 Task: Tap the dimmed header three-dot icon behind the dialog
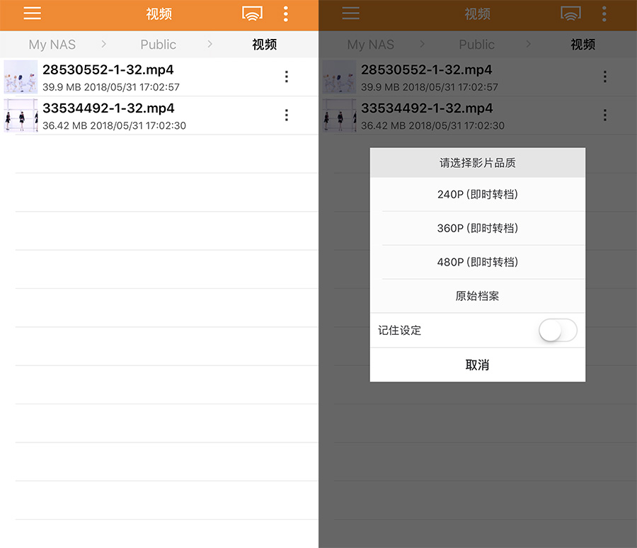point(604,13)
